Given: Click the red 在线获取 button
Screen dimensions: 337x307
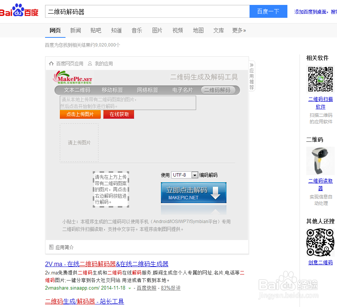Looking at the screenshot, I should pyautogui.click(x=119, y=114).
